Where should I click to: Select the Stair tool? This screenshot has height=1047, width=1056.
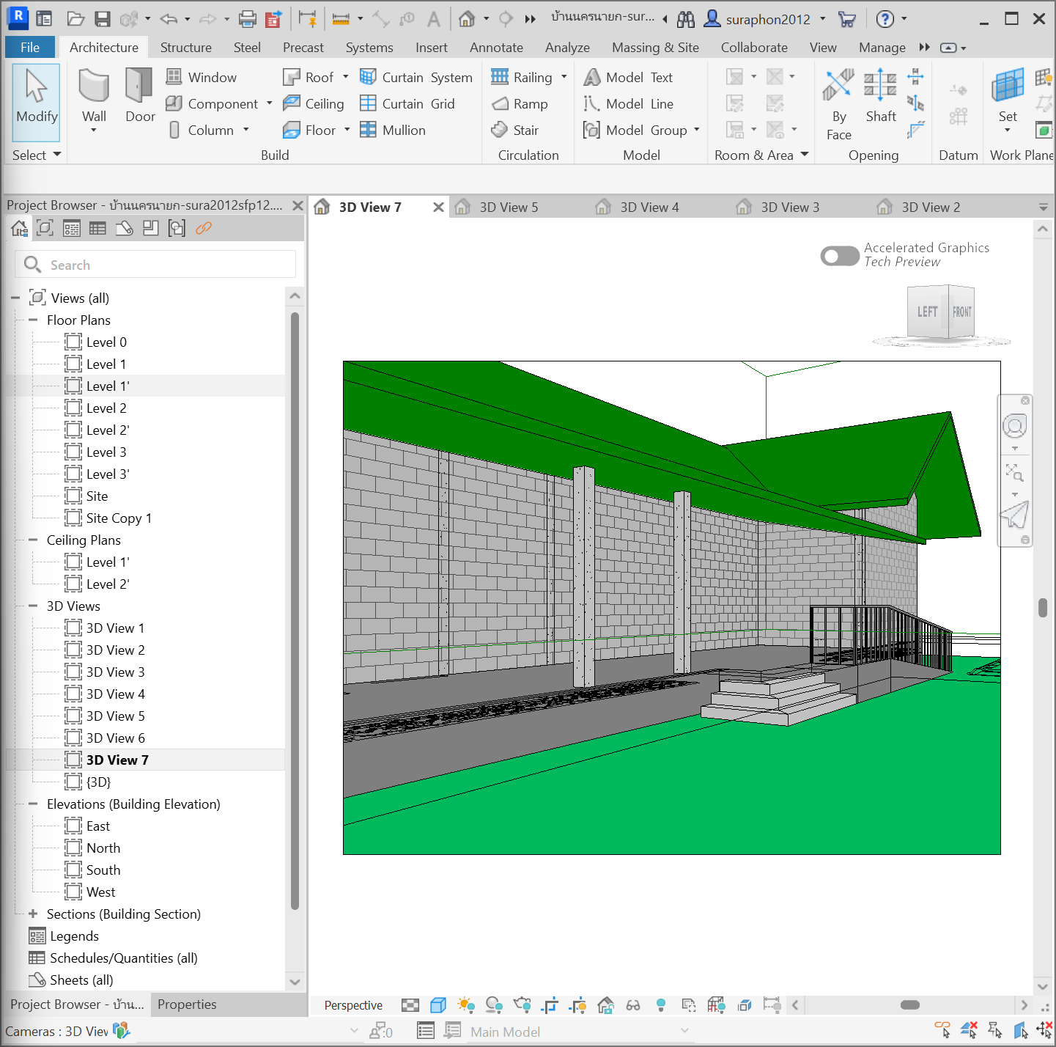[515, 130]
